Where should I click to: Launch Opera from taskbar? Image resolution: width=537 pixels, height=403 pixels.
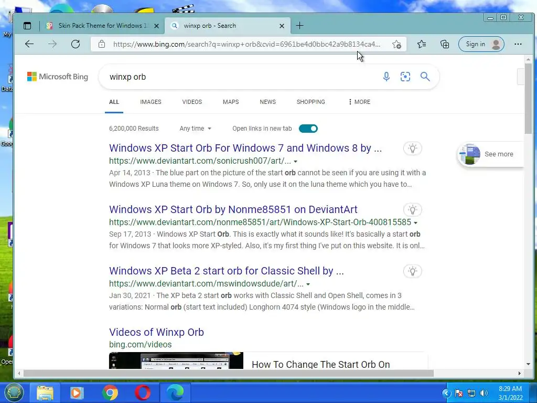(x=143, y=393)
